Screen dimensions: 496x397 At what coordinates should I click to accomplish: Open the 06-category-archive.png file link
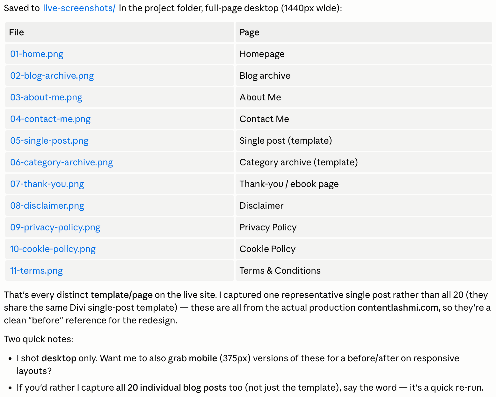coord(62,162)
